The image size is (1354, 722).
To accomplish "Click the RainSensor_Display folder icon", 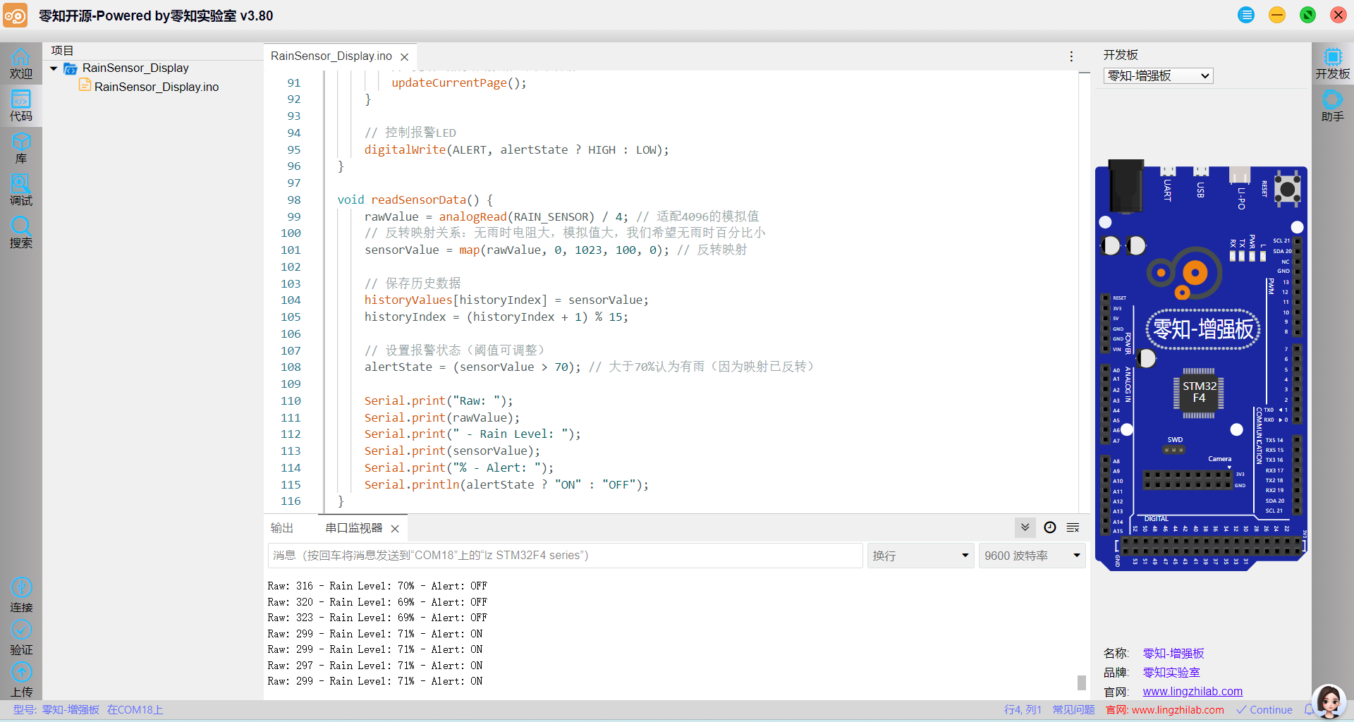I will [x=70, y=68].
